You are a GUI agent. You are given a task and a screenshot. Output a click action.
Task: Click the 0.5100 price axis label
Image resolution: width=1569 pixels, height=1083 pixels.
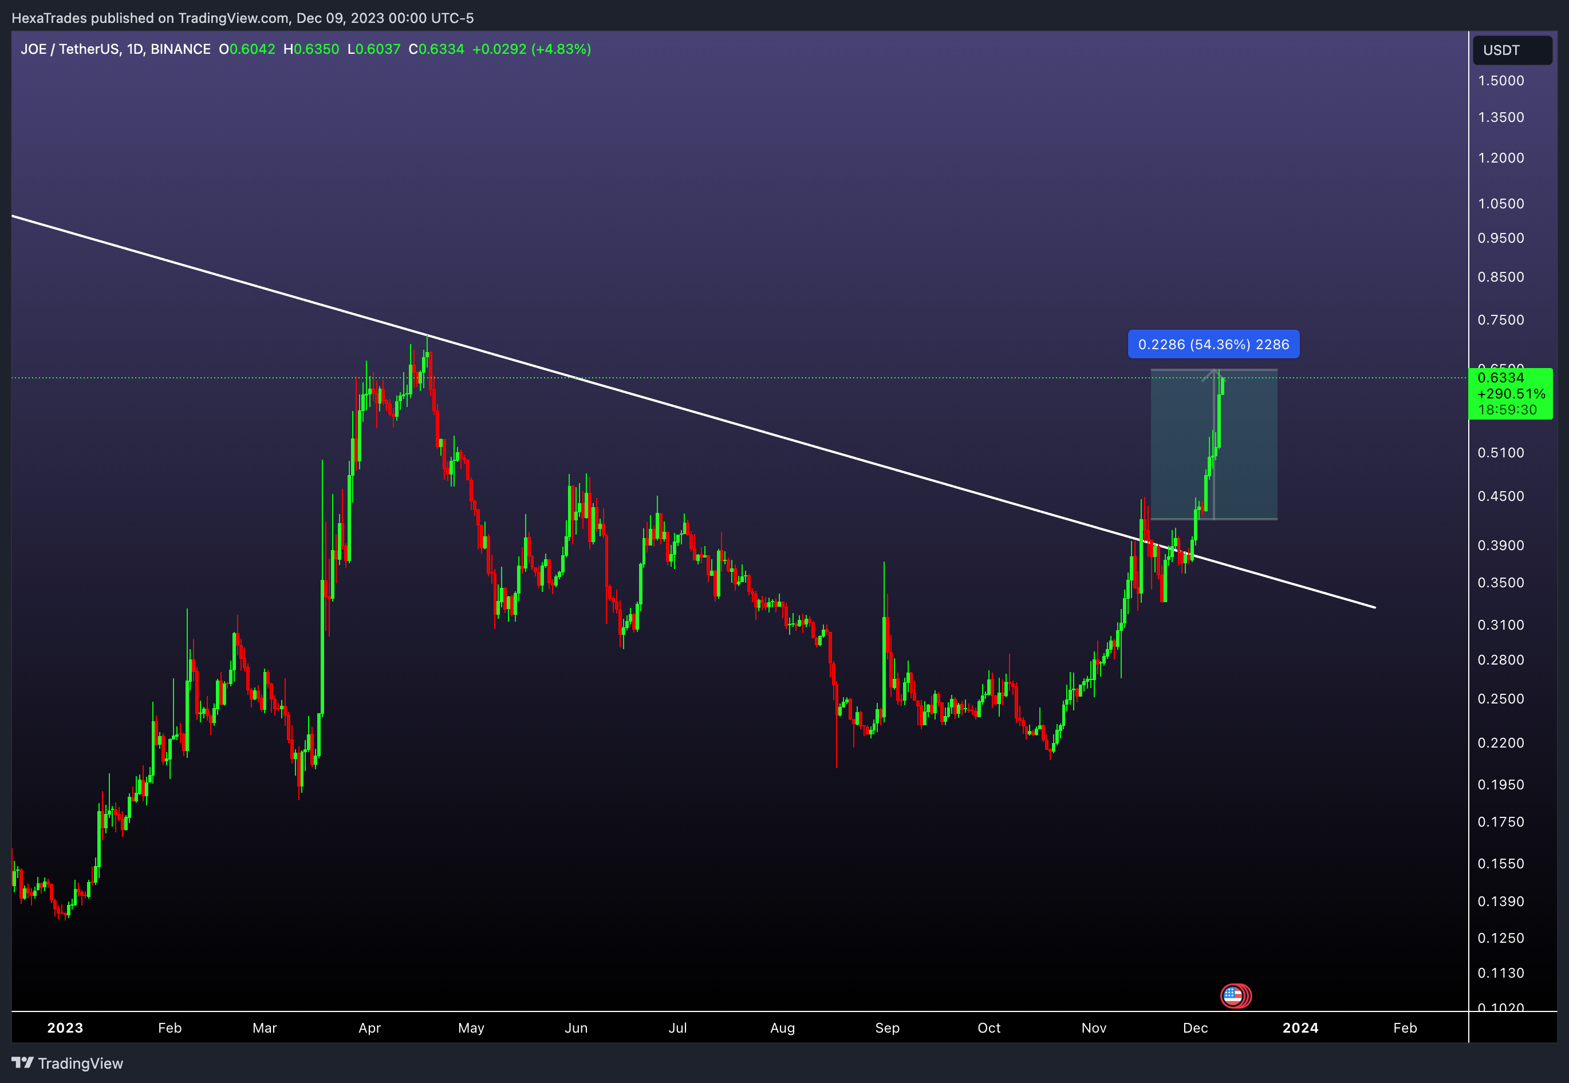[x=1500, y=453]
